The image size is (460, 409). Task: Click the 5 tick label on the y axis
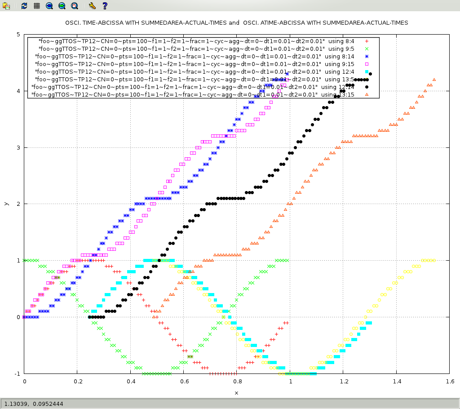pos(18,35)
